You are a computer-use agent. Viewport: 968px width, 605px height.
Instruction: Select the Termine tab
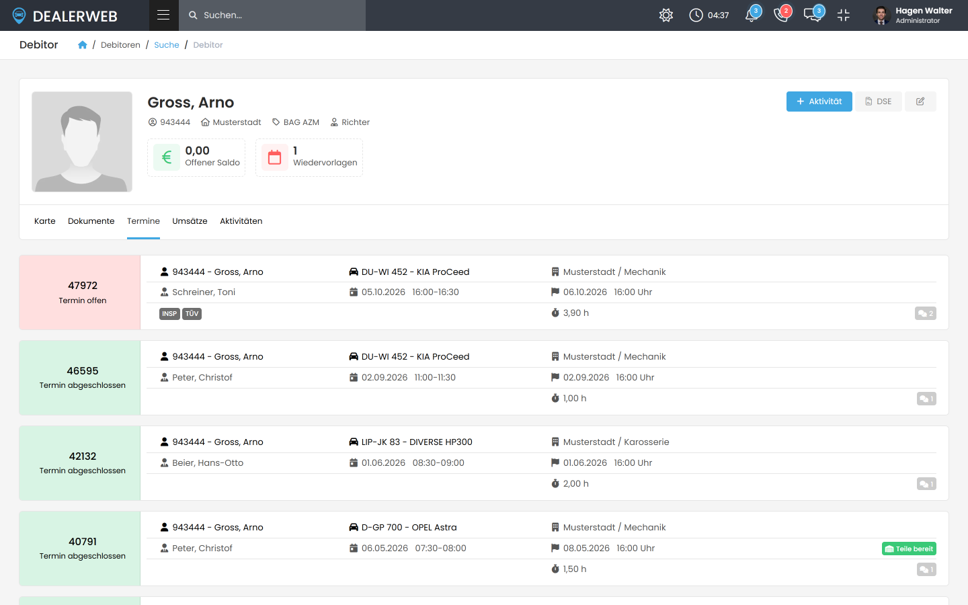[x=143, y=221]
